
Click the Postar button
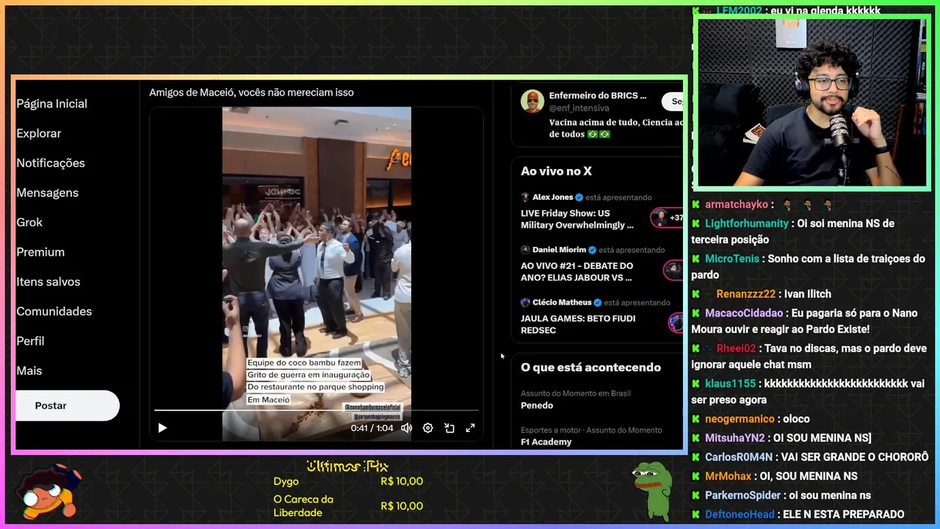68,406
